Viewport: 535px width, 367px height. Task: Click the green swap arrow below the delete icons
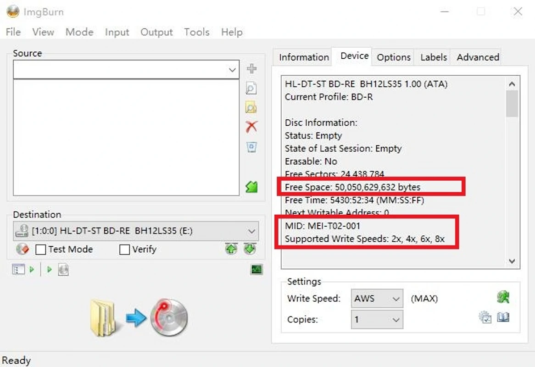pyautogui.click(x=251, y=188)
